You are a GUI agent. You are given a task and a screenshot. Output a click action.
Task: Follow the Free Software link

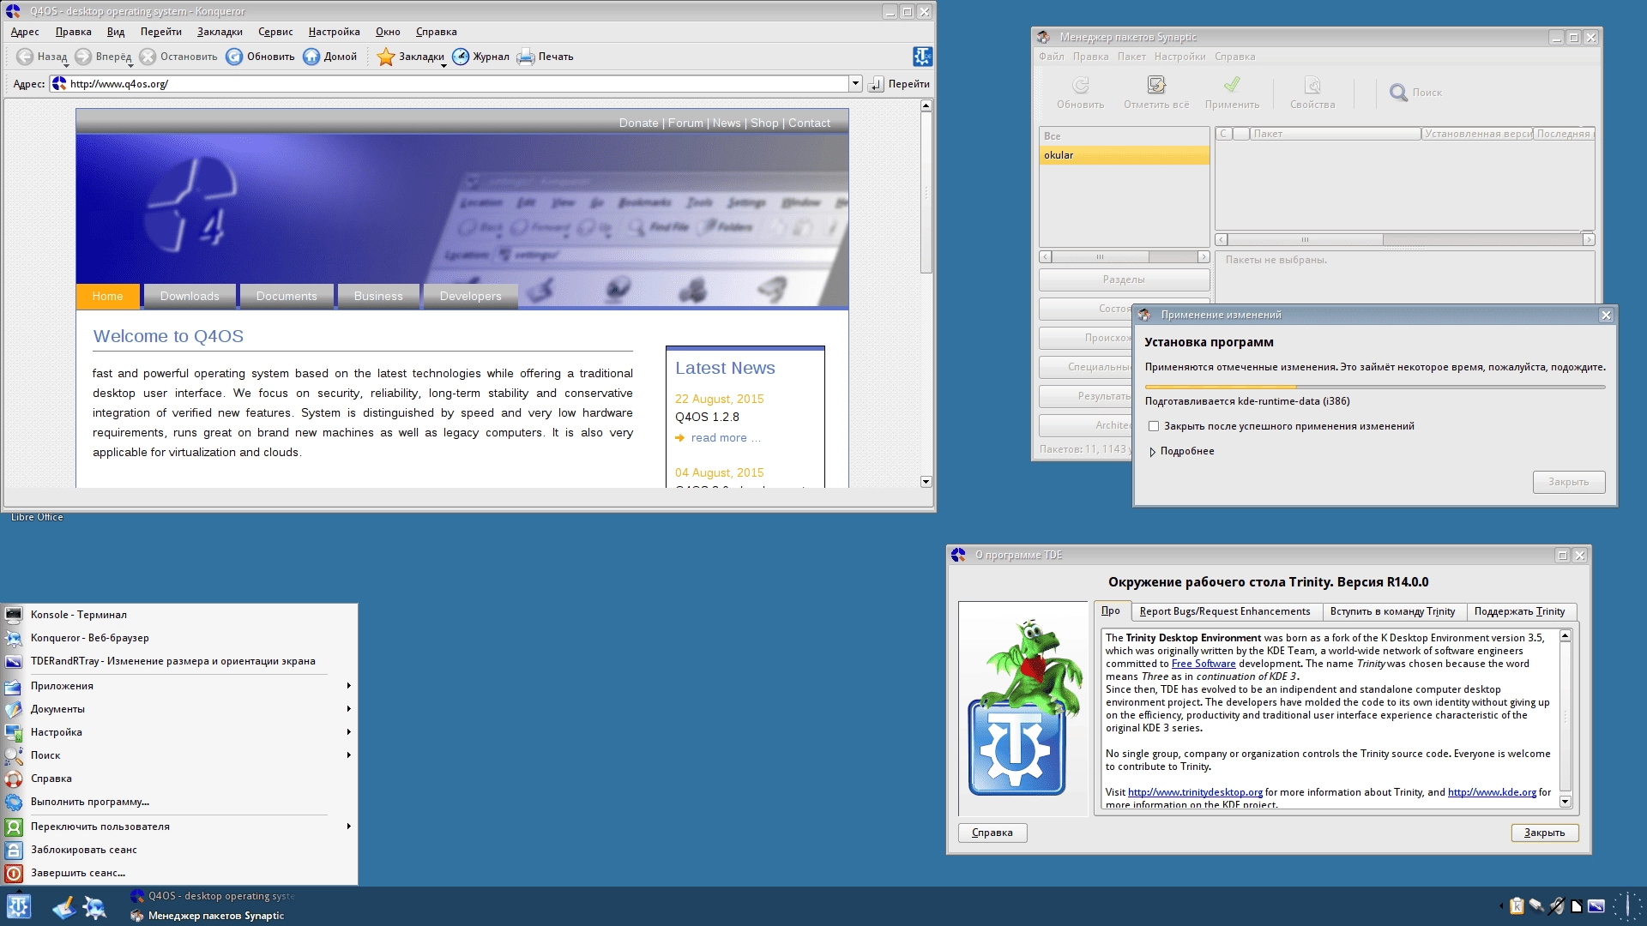pos(1204,664)
